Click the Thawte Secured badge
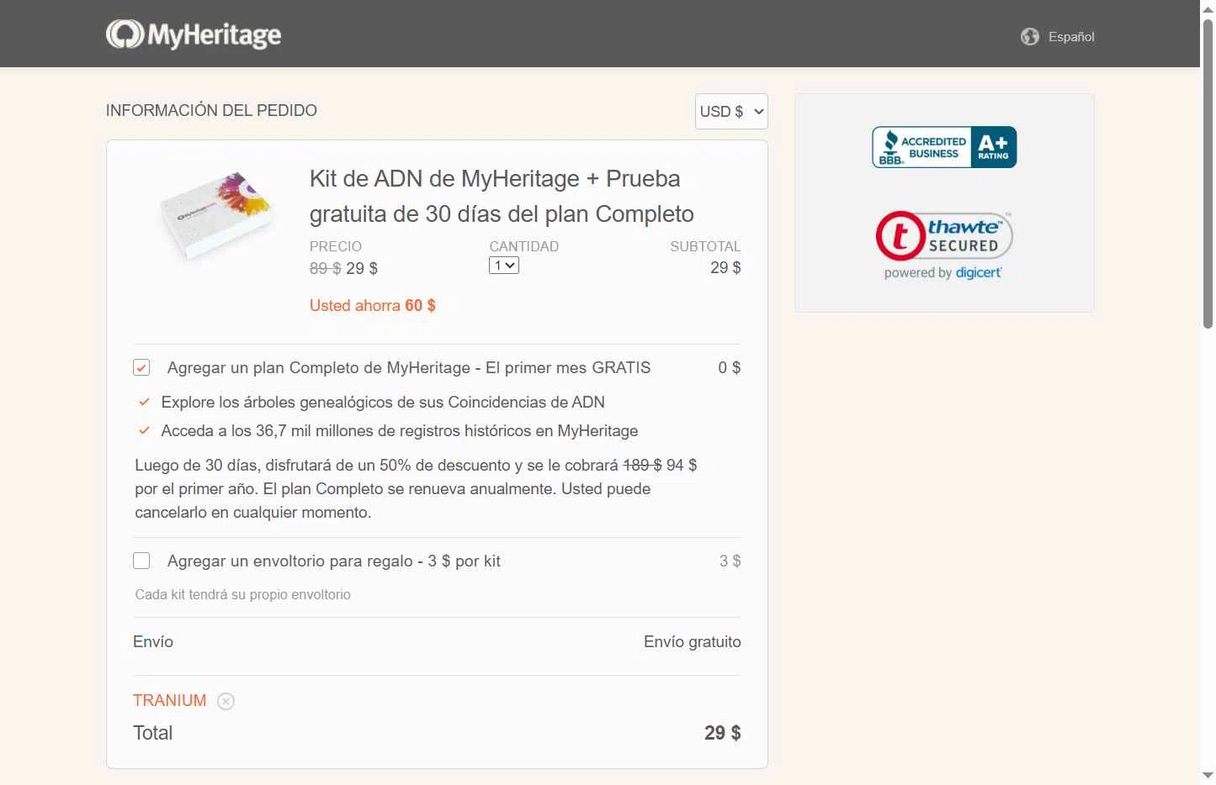This screenshot has height=785, width=1216. click(943, 236)
